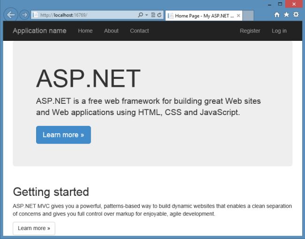Close the browser window
The width and height of the screenshot is (305, 239).
coord(294,4)
